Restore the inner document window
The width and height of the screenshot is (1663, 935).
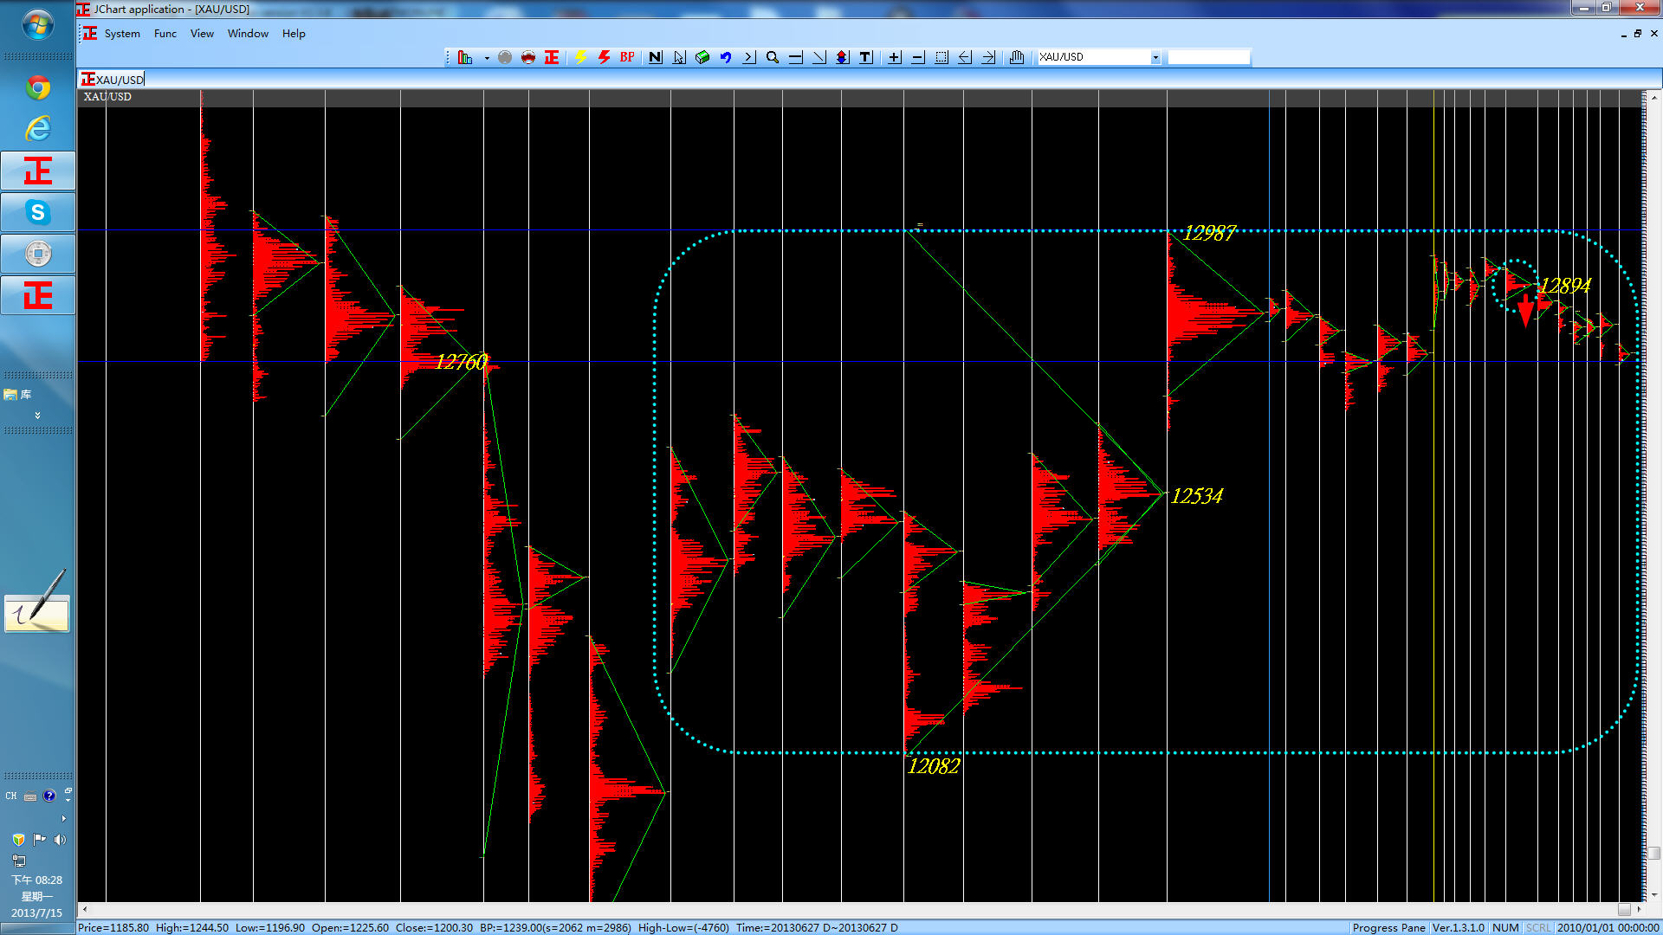coord(1638,34)
